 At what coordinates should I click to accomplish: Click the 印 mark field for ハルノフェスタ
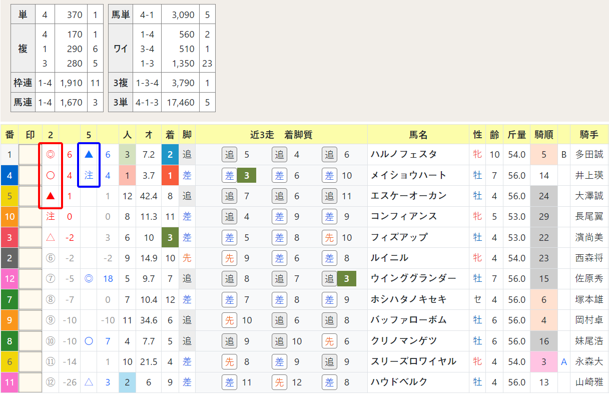click(x=30, y=155)
